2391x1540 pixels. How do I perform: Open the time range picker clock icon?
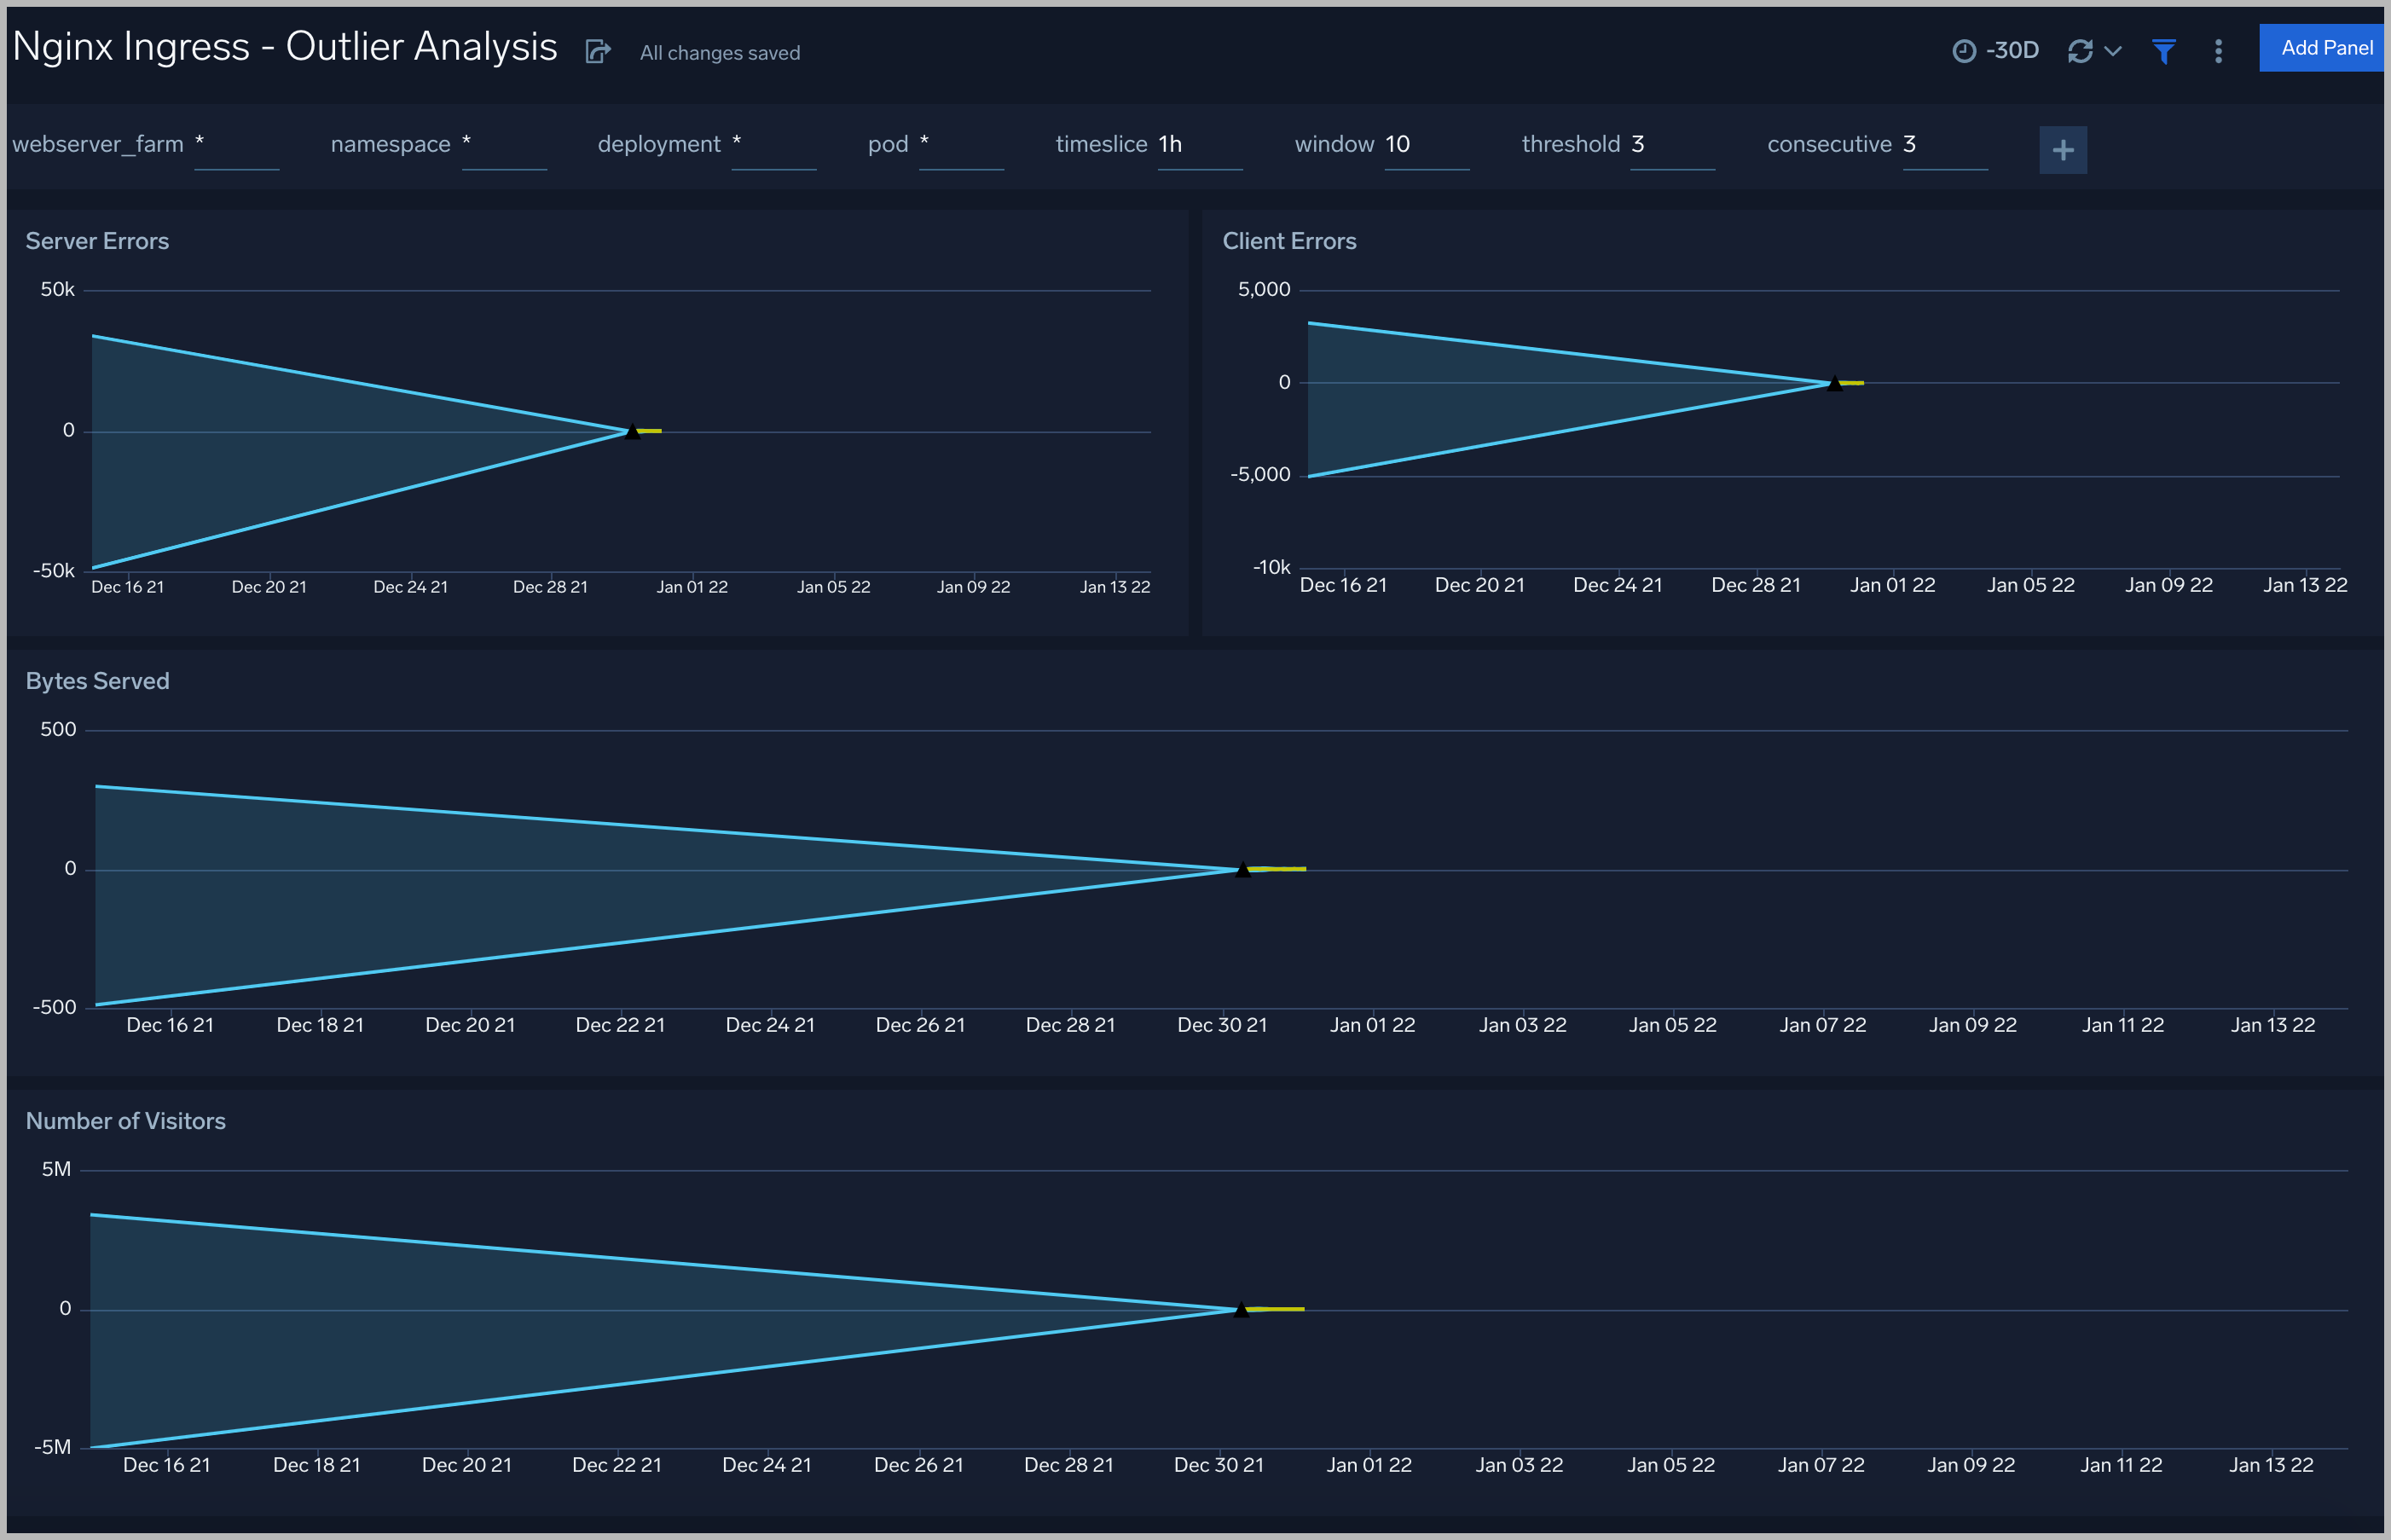1963,50
